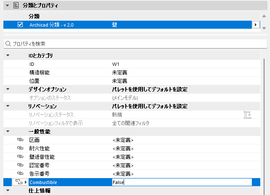The height and width of the screenshot is (195, 270).
Task: Click the link icon beside 区画
Action: point(20,140)
